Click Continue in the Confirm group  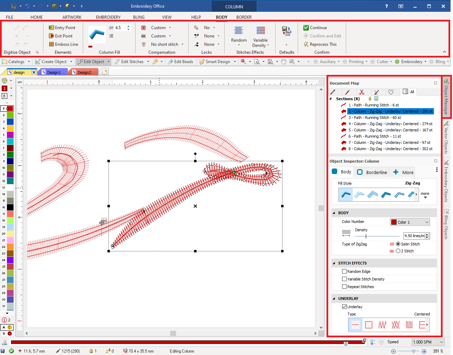pyautogui.click(x=315, y=28)
